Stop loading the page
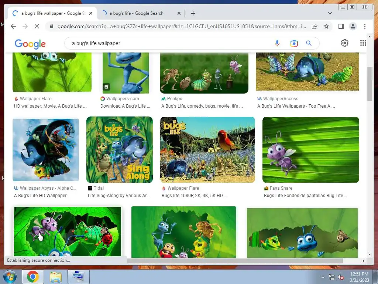Image resolution: width=378 pixels, height=284 pixels. pyautogui.click(x=37, y=26)
